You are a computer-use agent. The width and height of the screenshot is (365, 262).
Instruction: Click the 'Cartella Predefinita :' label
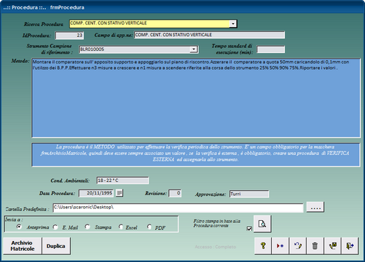coord(27,209)
